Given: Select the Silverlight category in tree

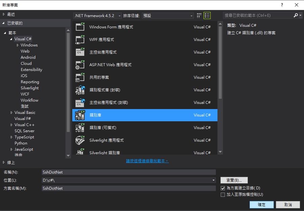Looking at the screenshot, I should tap(30, 88).
